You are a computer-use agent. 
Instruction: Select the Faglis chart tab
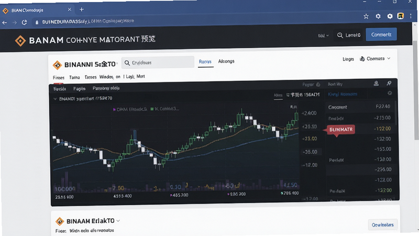pos(80,89)
